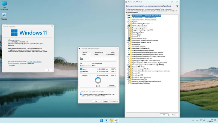Open the Windows Start menu
The height and width of the screenshot is (123, 218).
102,120
